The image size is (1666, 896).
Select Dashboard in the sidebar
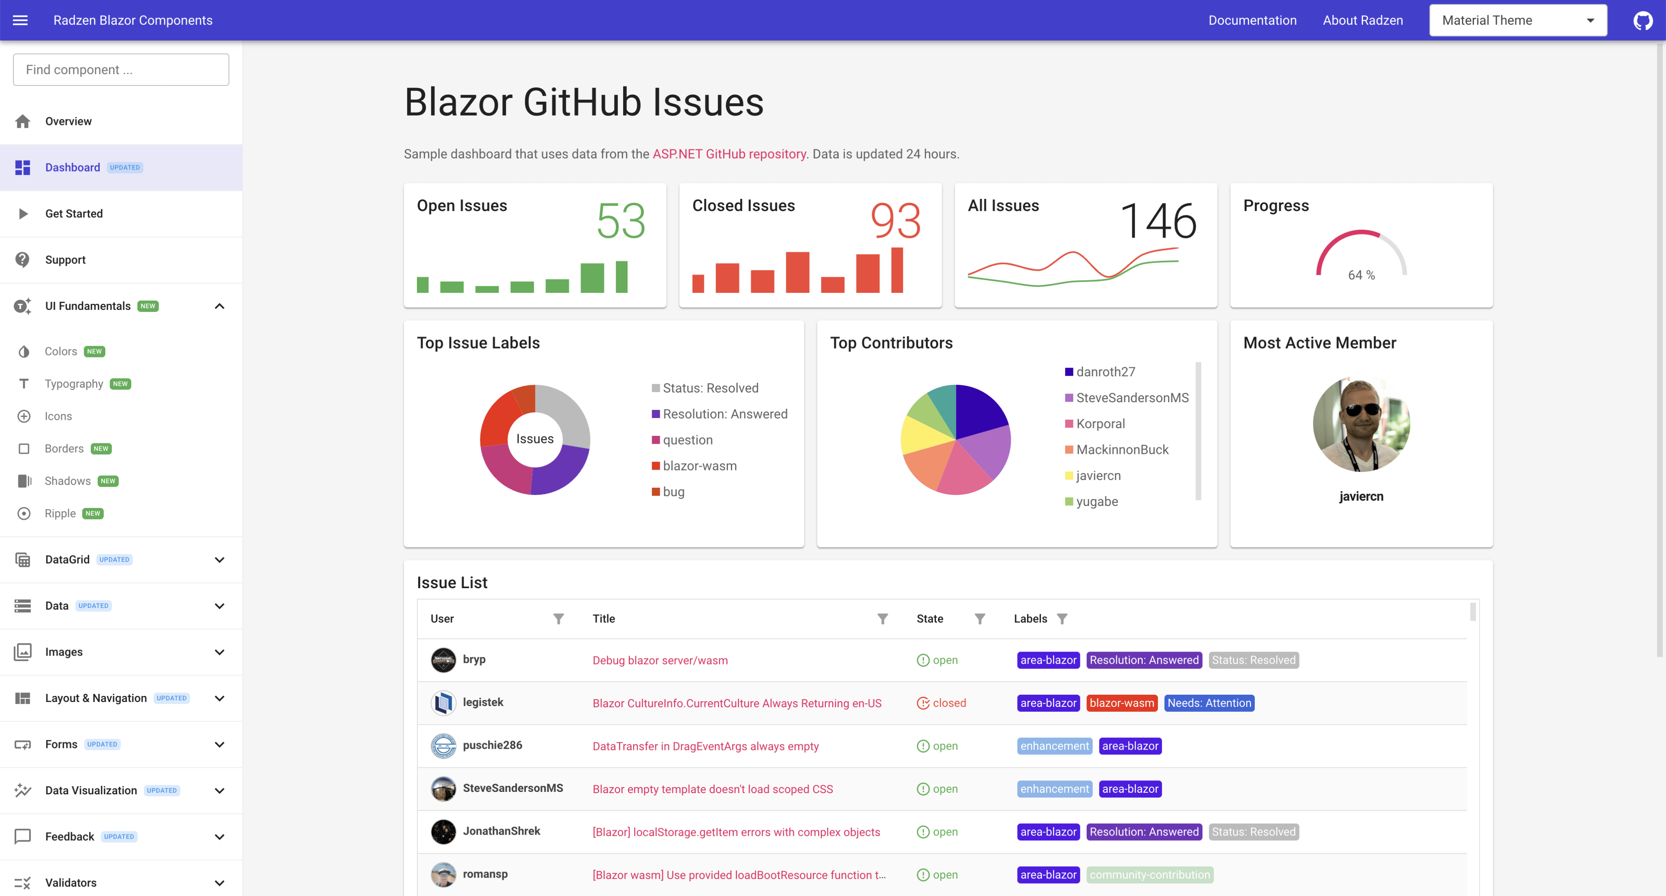[121, 168]
